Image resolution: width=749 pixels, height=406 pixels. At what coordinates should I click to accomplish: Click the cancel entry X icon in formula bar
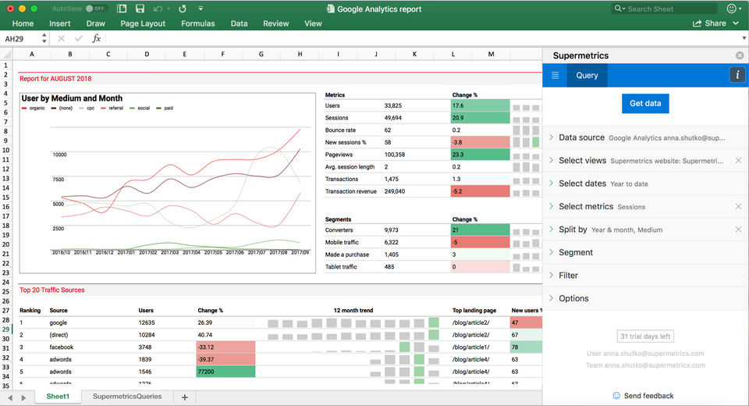tap(61, 39)
